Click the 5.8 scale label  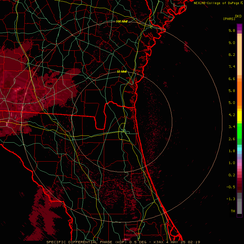232,91
